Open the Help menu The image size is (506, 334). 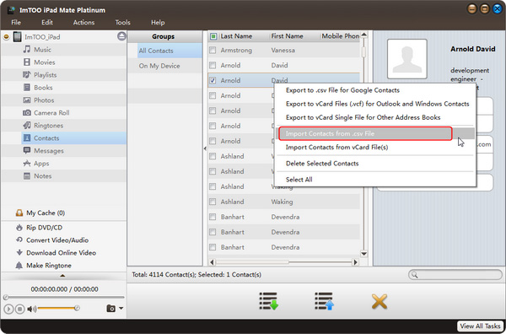pyautogui.click(x=158, y=22)
